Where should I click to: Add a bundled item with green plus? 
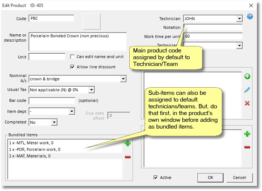click(128, 144)
